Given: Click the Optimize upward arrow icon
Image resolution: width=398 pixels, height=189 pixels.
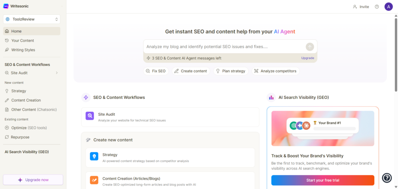Looking at the screenshot, I should (7, 128).
